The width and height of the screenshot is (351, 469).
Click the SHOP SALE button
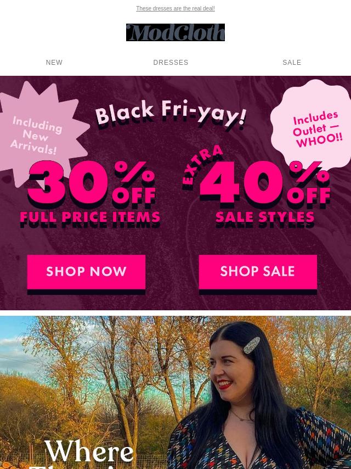[x=258, y=272]
